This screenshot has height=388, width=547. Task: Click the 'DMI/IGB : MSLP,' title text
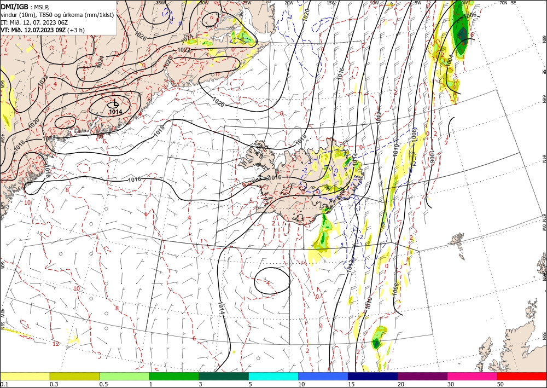pyautogui.click(x=25, y=6)
